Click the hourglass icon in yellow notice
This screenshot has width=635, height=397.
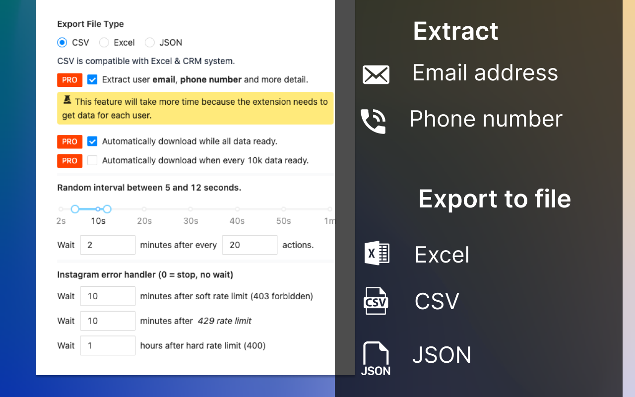(x=67, y=101)
